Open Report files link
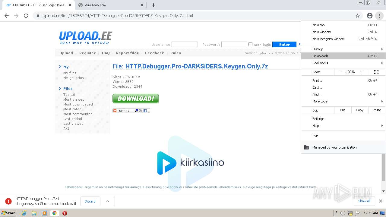This screenshot has height=217, width=386. [127, 53]
